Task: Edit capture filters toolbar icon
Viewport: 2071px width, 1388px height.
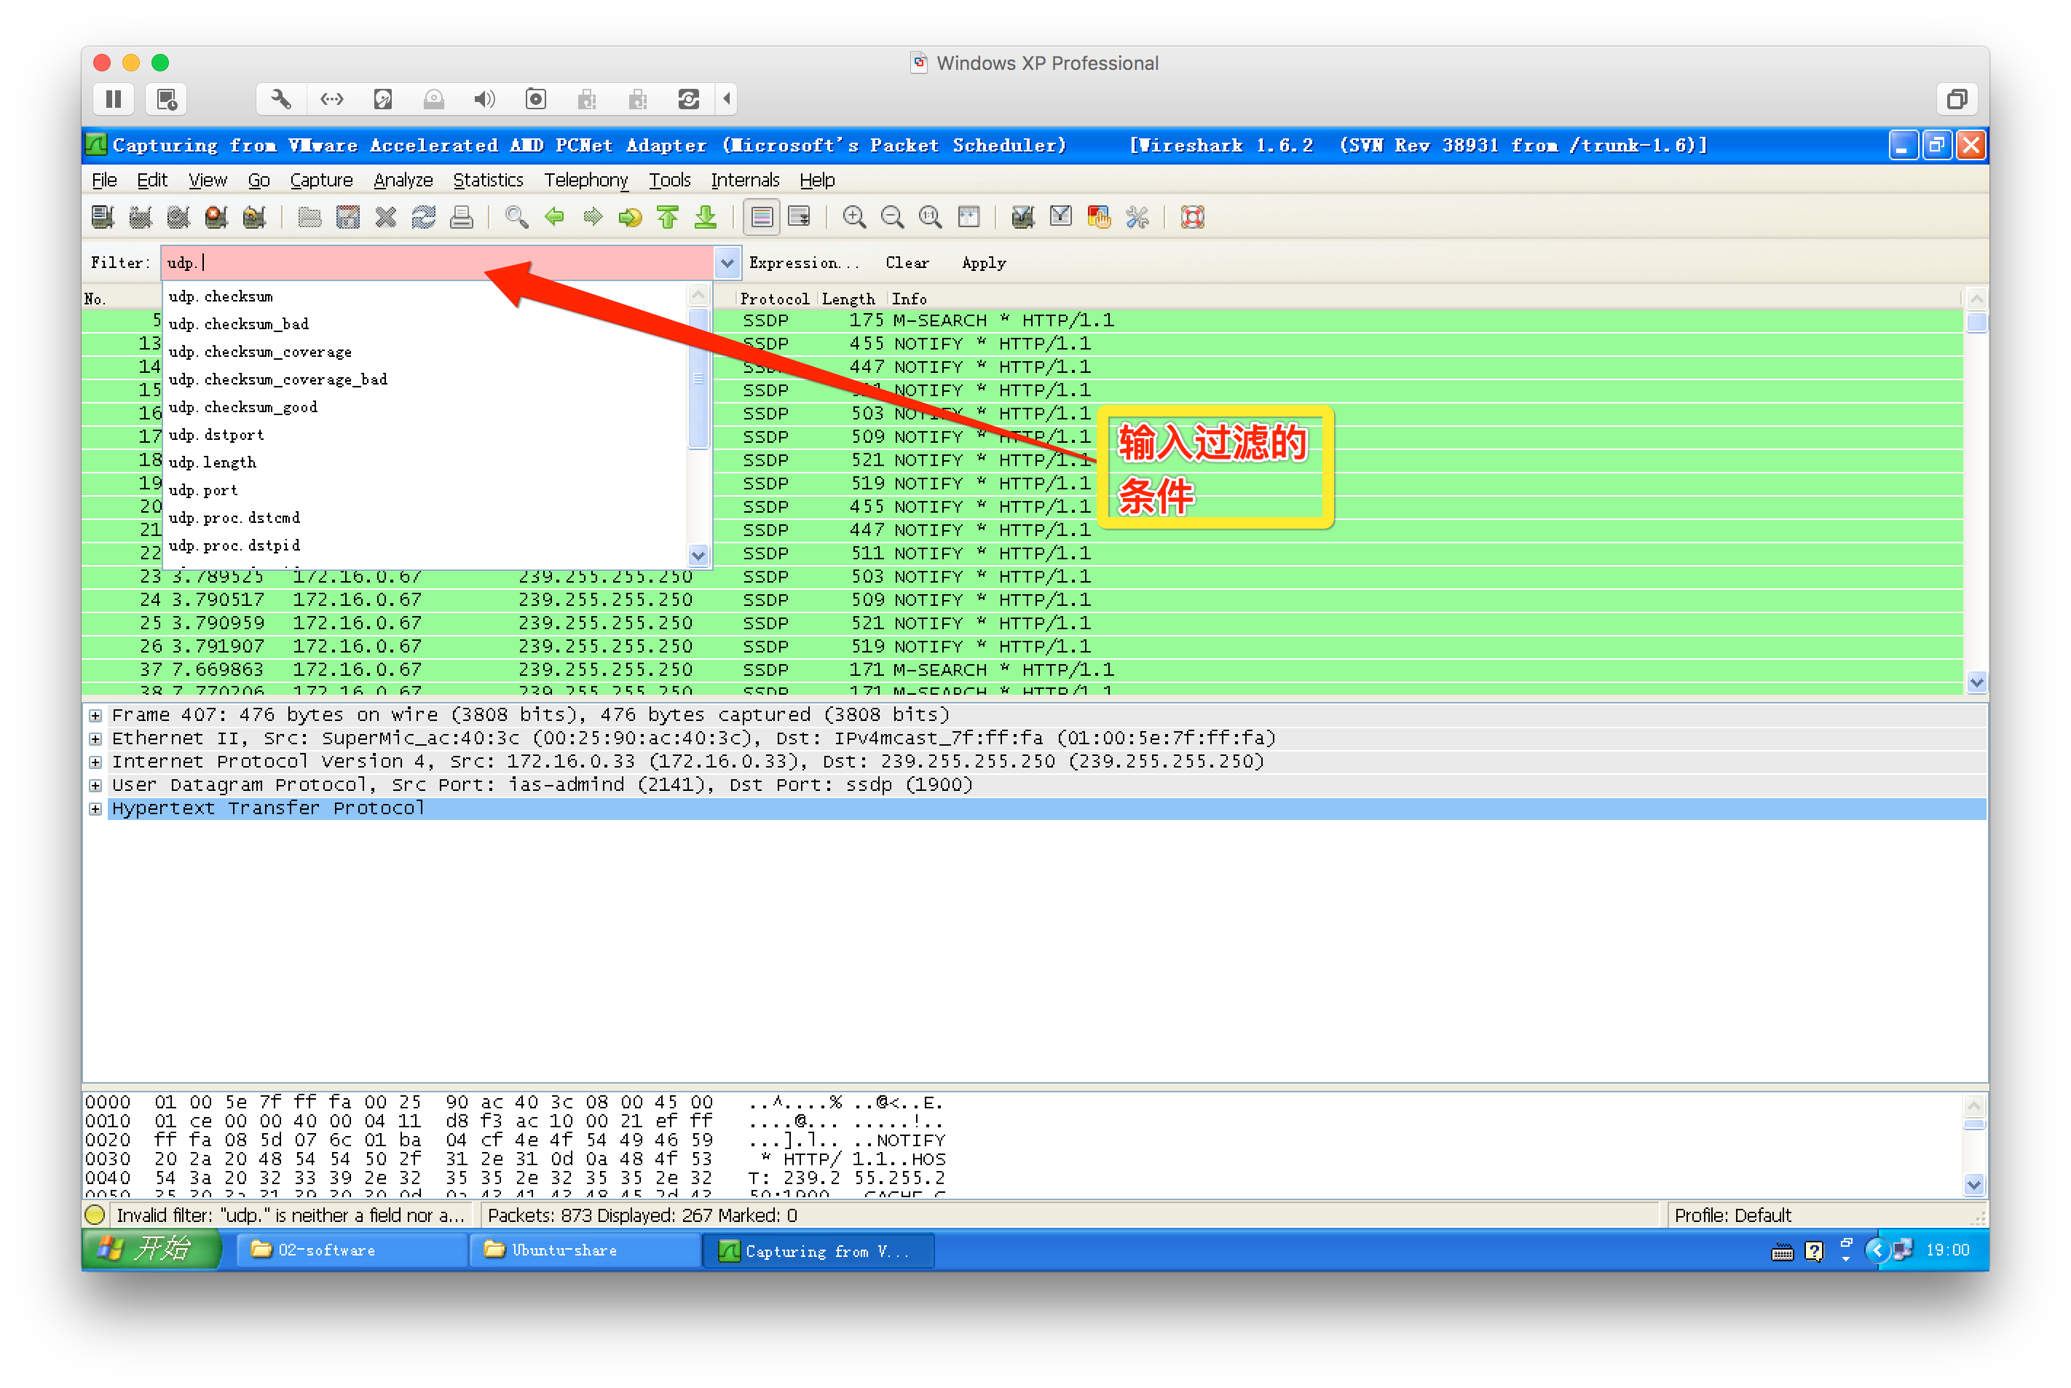Action: point(1023,217)
